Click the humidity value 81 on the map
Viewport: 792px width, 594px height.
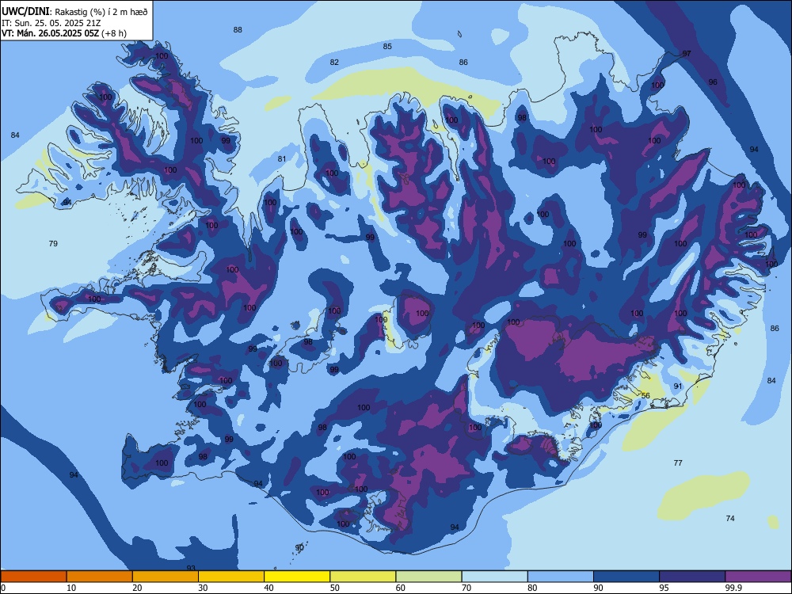282,158
